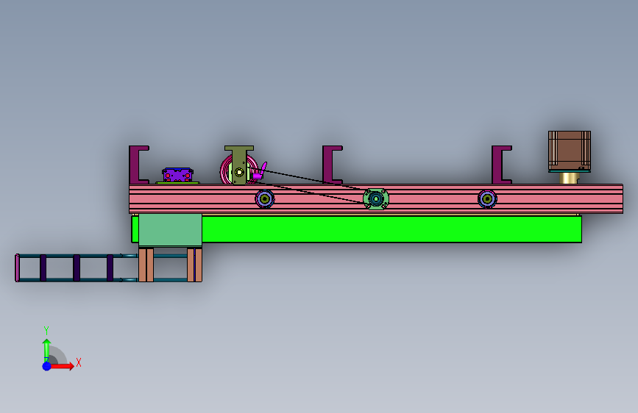Viewport: 638px width, 413px height.
Task: Select the right copper-colored support leg
Action: (x=194, y=265)
